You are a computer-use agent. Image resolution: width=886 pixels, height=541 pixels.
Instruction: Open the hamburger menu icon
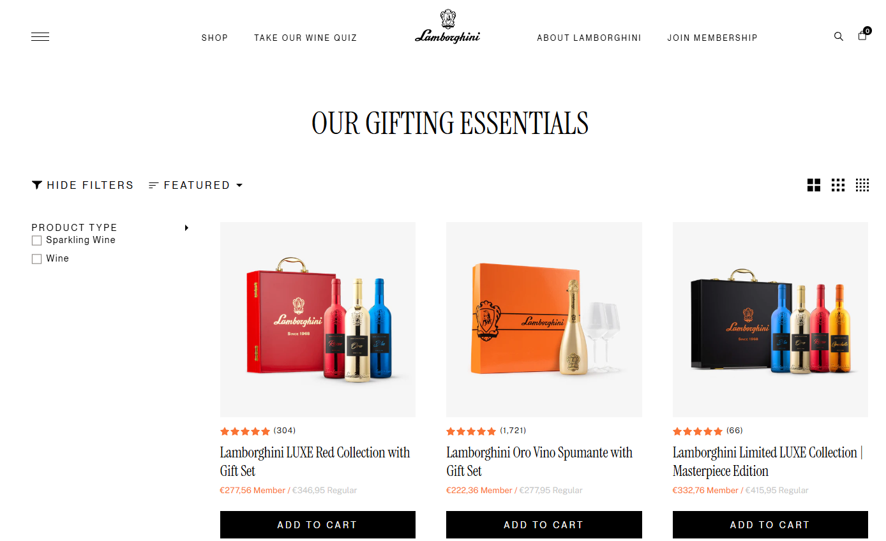click(x=40, y=37)
